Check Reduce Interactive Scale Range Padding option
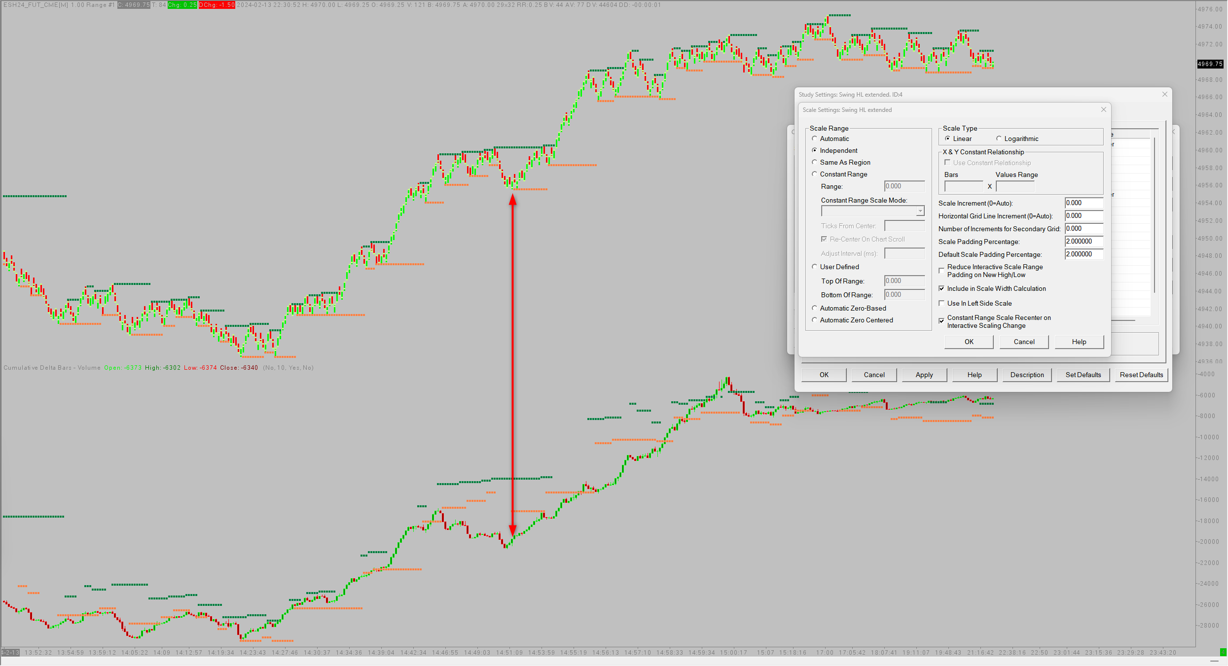Screen dimensions: 1228x666 click(941, 270)
